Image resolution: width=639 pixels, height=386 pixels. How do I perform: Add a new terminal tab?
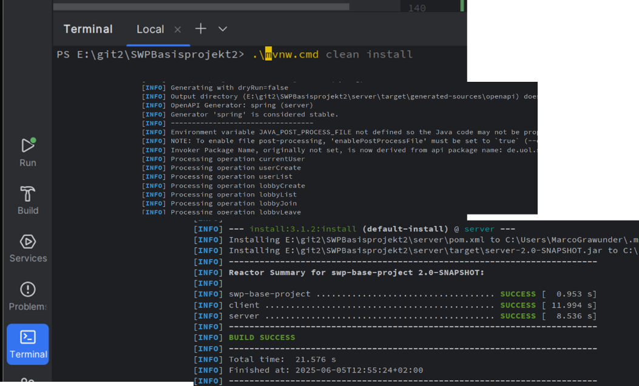click(201, 29)
